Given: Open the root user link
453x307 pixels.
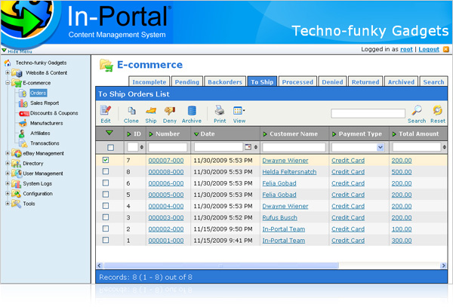Looking at the screenshot, I should [x=406, y=49].
